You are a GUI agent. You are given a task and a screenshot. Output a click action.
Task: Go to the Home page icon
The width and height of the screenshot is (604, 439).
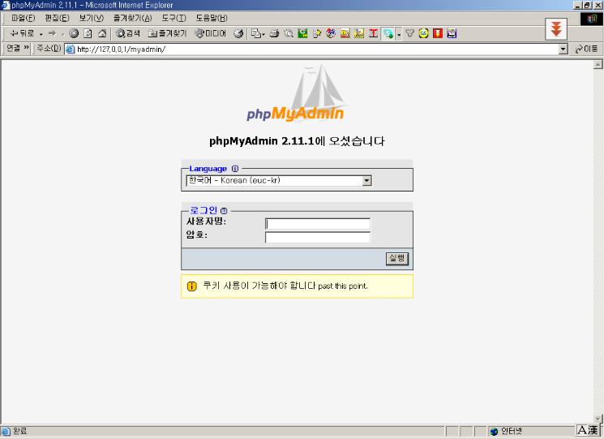coord(102,33)
